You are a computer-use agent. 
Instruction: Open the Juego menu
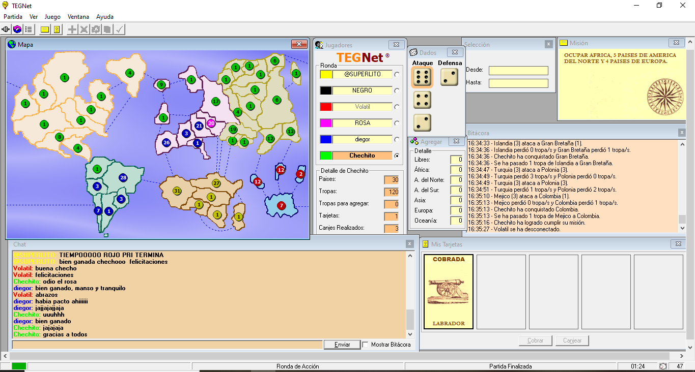tap(52, 17)
